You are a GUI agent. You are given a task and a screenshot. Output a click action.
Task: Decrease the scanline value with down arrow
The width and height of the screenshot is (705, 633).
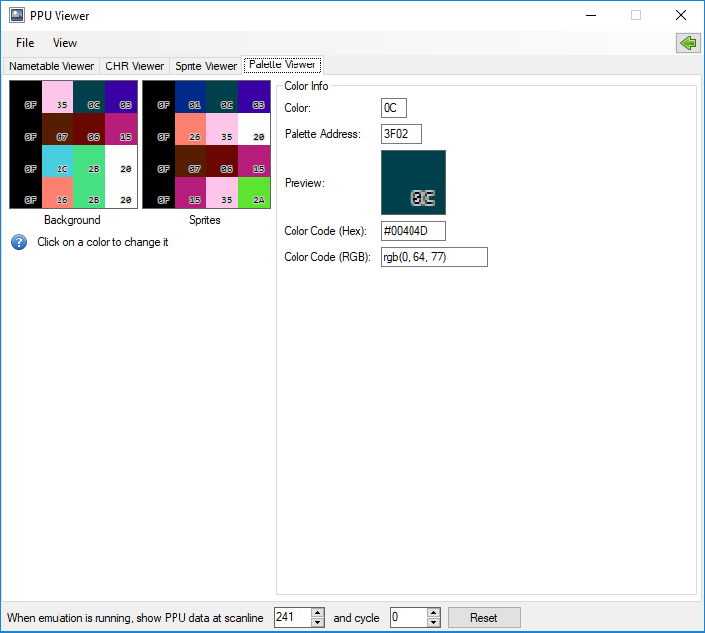tap(317, 622)
